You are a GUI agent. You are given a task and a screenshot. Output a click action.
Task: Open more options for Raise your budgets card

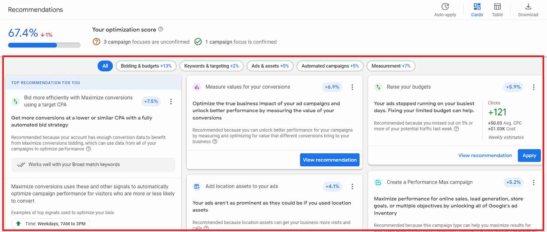[x=534, y=87]
